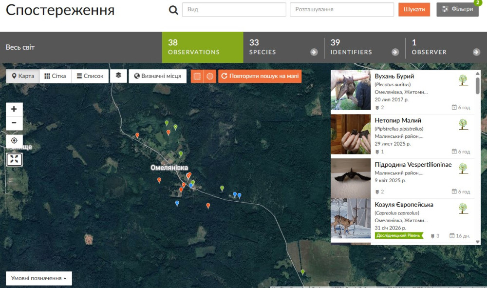The width and height of the screenshot is (487, 288).
Task: Open the map layers icon
Action: pyautogui.click(x=118, y=76)
